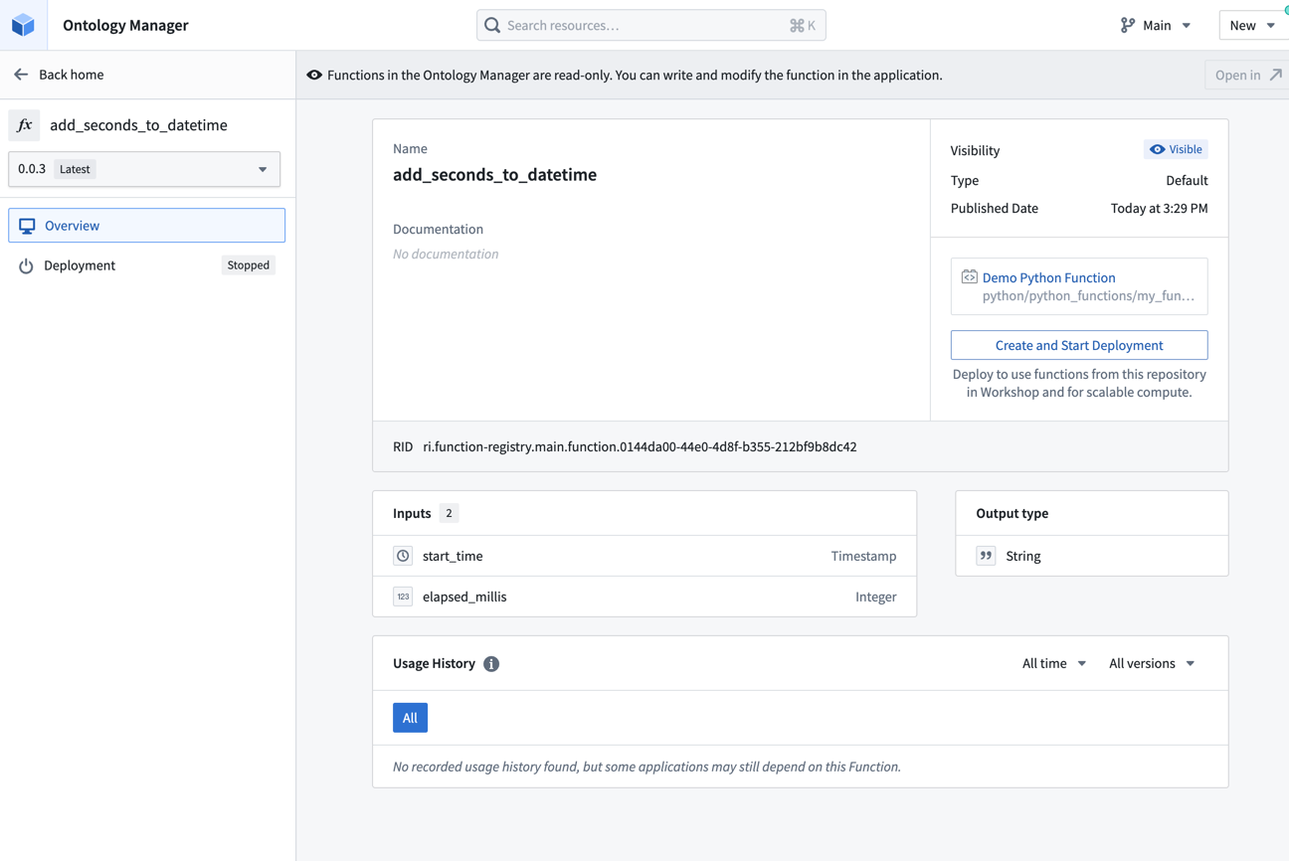This screenshot has height=861, width=1289.
Task: Click the function name heading add_seconds_to_datetime
Action: click(494, 174)
